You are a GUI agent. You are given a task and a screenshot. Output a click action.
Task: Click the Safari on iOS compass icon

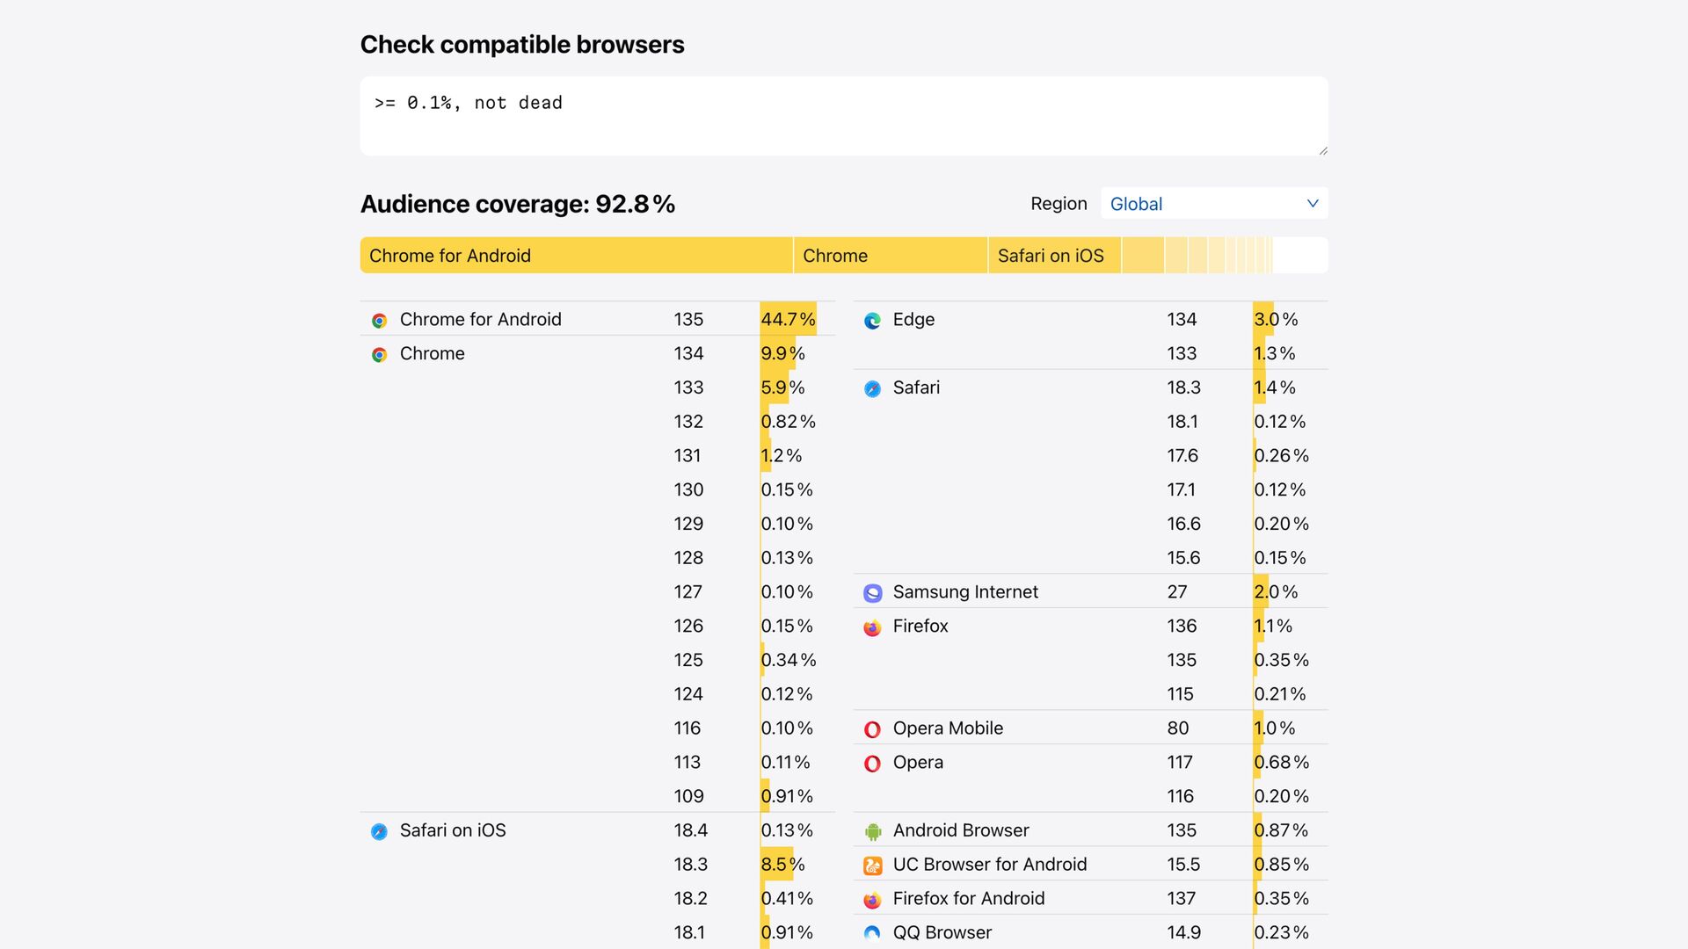(x=379, y=831)
